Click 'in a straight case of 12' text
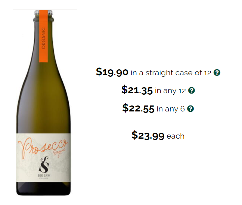The height and width of the screenshot is (205, 242). click(x=171, y=73)
